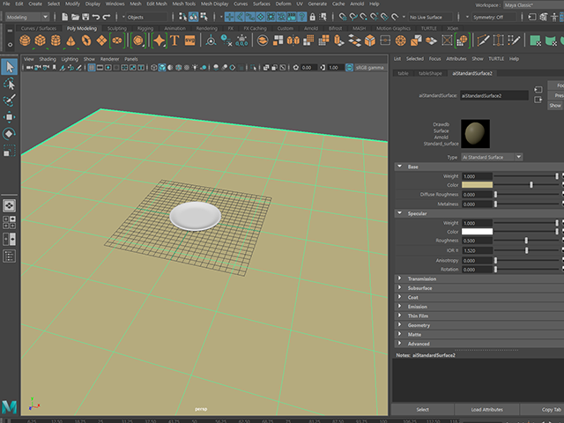564x423 pixels.
Task: Click the aiStandardSurface name field
Action: click(x=494, y=96)
